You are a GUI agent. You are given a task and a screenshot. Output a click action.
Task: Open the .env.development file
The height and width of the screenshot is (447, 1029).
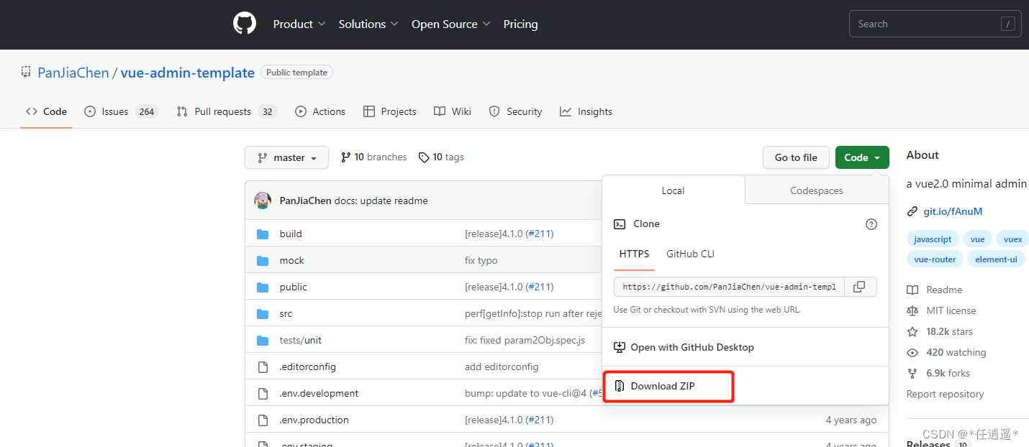coord(319,393)
